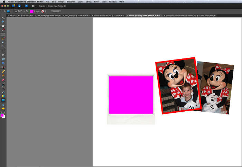Open the Enhance menu
The height and width of the screenshot is (167, 242).
point(71,2)
